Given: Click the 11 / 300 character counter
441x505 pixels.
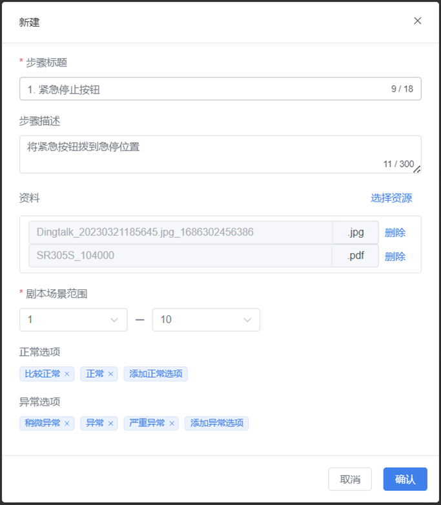Looking at the screenshot, I should coord(398,164).
